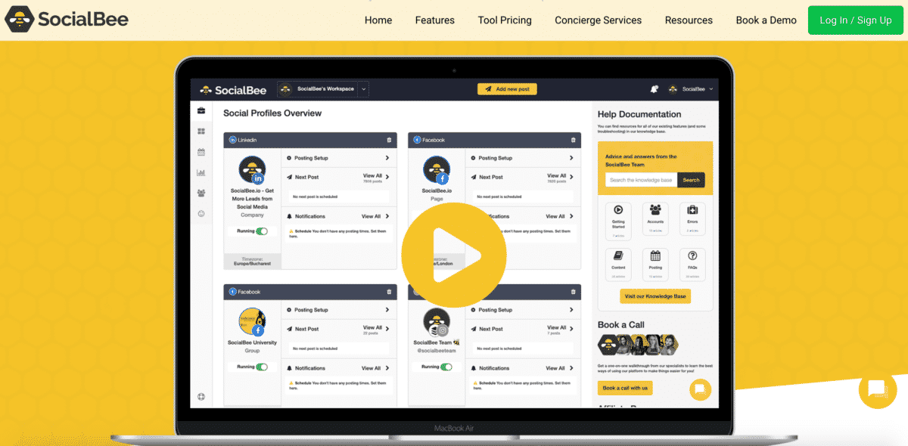Click the Book a Call team photos strip

pyautogui.click(x=637, y=345)
